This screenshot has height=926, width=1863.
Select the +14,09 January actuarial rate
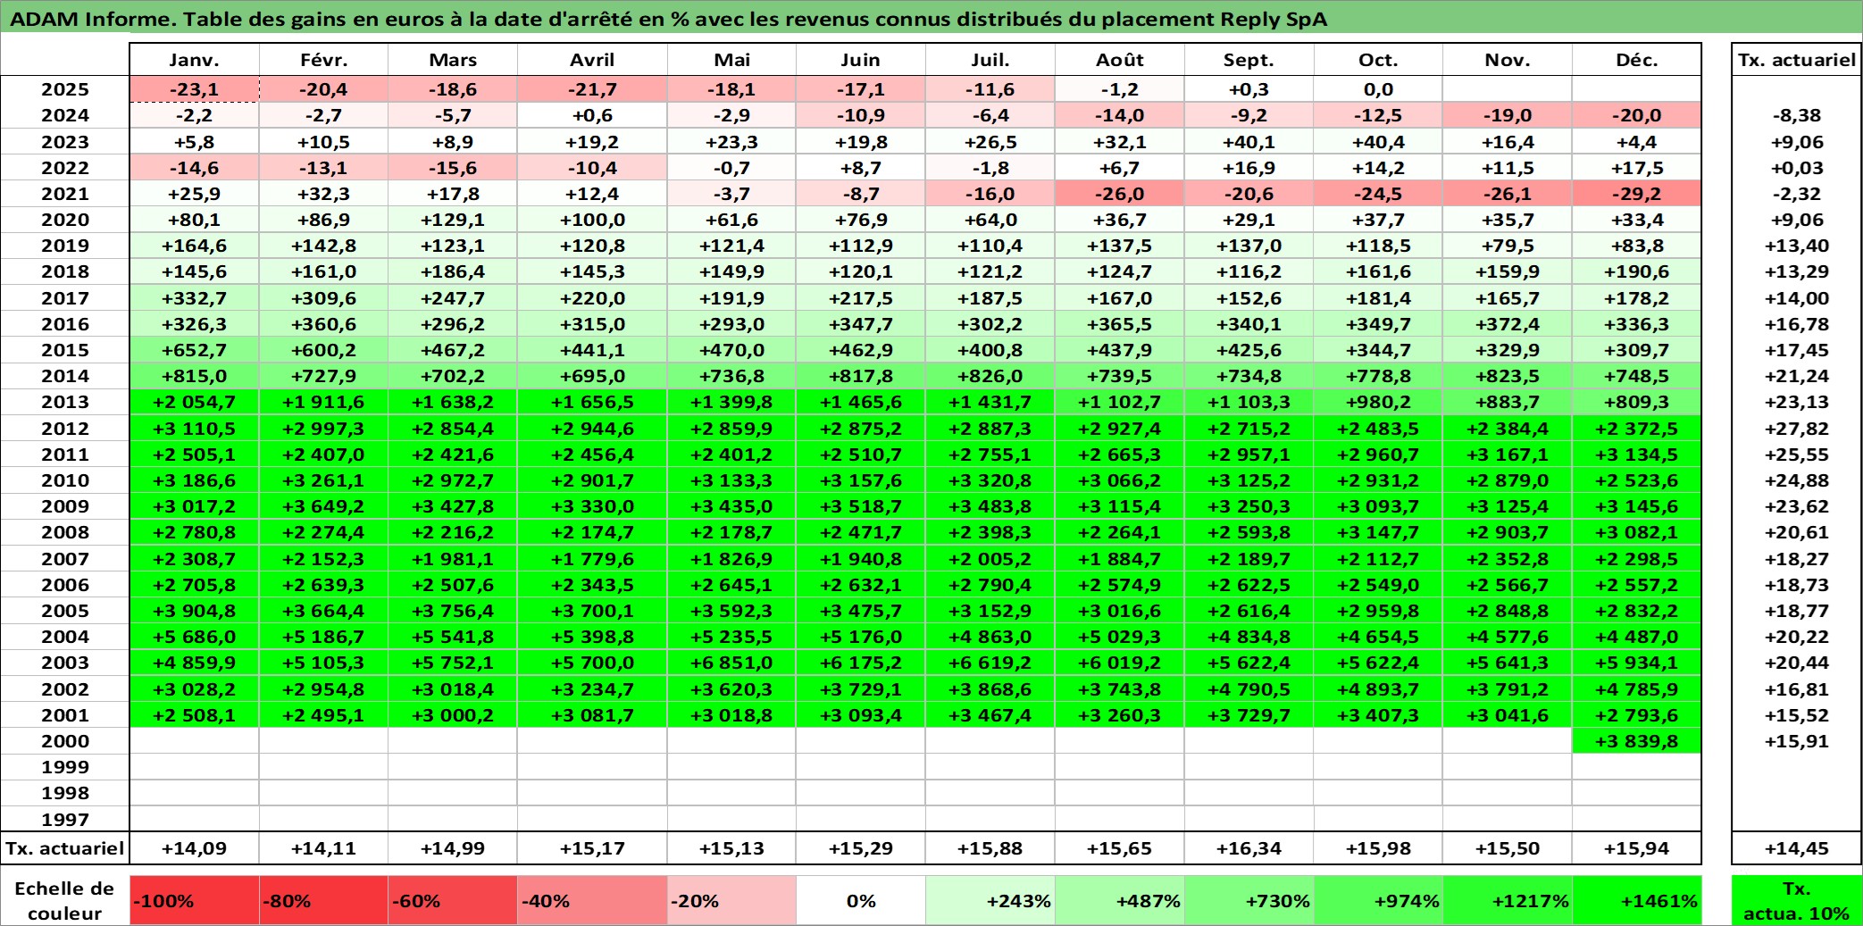point(195,848)
